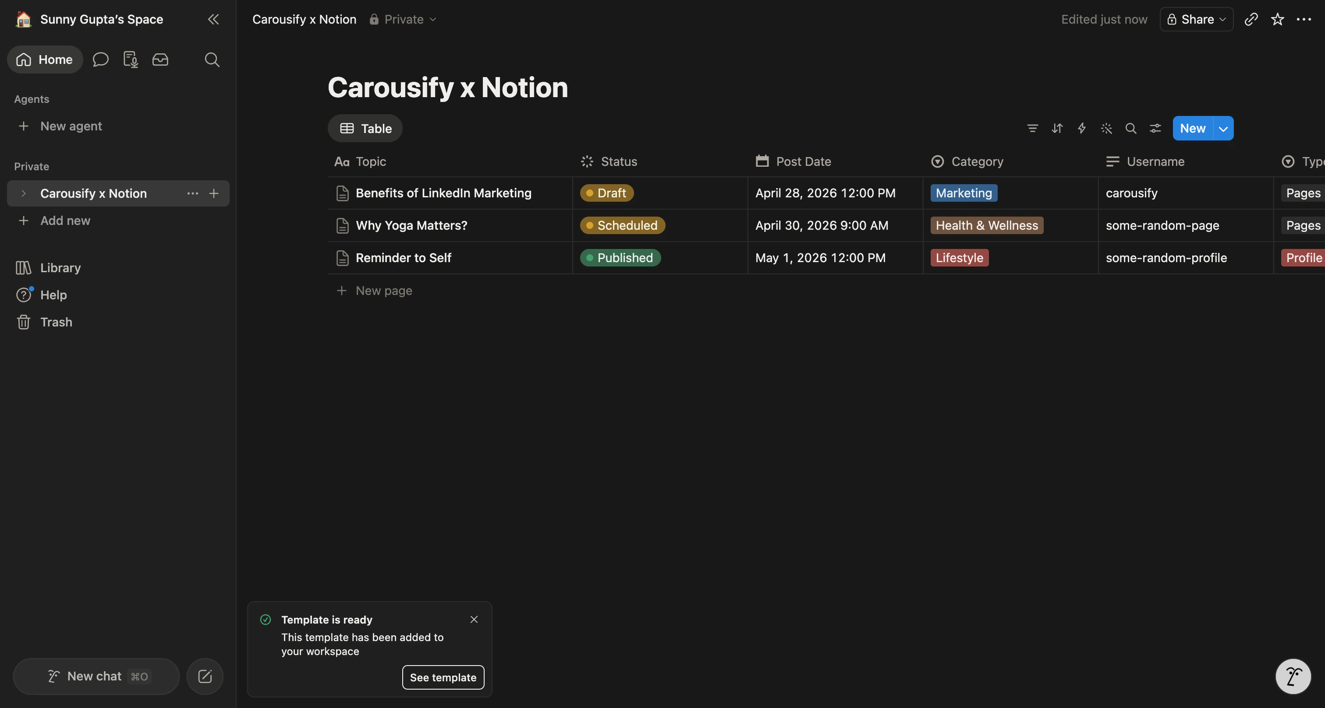Screen dimensions: 1325x708
Task: Open the floating Notion AI button
Action: (1293, 676)
